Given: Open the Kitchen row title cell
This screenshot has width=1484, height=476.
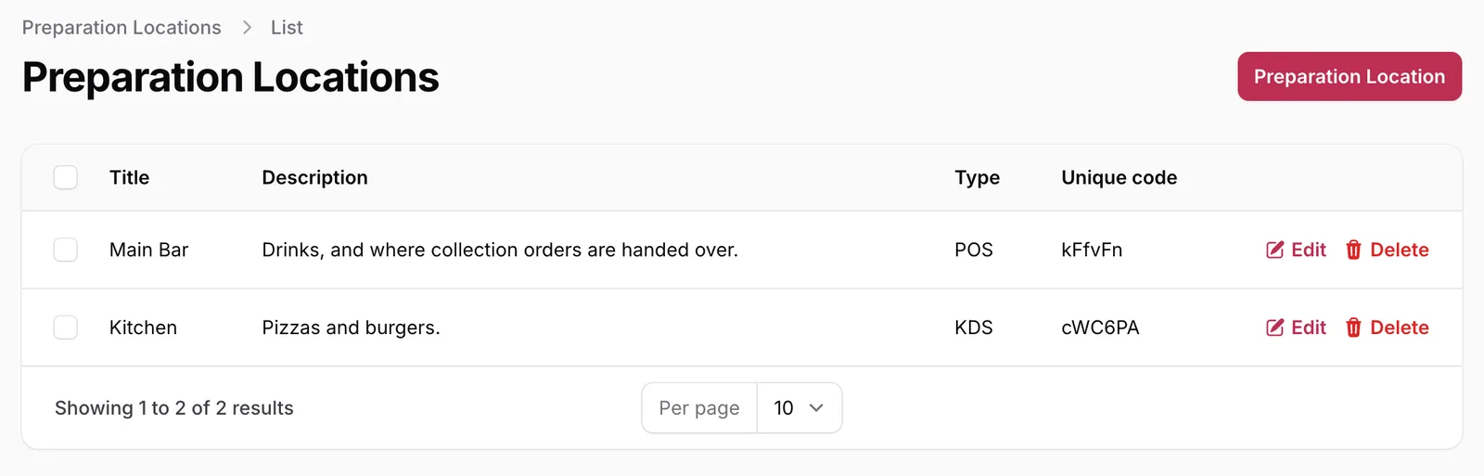Looking at the screenshot, I should [x=144, y=328].
